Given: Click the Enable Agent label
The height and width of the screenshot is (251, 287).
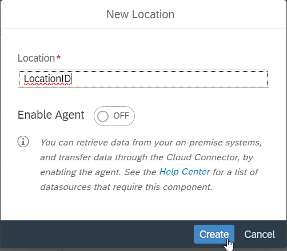Looking at the screenshot, I should (x=51, y=115).
